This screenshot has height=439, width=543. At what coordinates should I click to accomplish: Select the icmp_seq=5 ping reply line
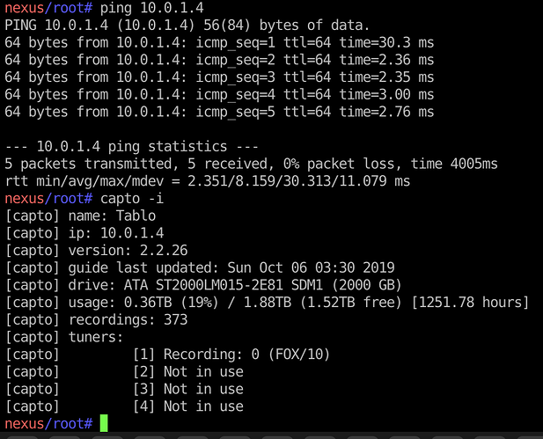[219, 113]
